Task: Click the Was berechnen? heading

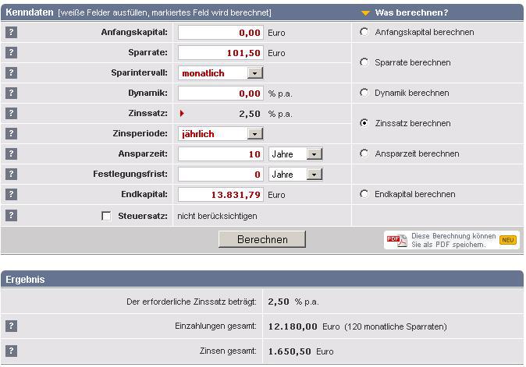Action: click(x=411, y=12)
